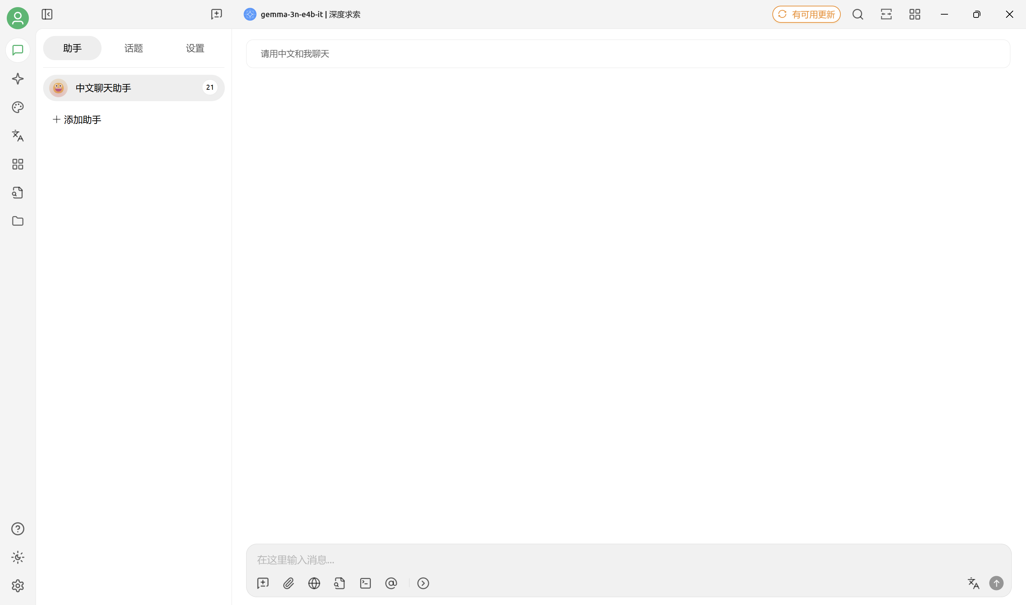Open the agents sparkle icon
The image size is (1026, 605).
click(x=17, y=79)
